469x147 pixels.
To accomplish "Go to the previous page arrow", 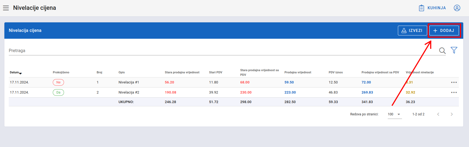I will (x=438, y=114).
